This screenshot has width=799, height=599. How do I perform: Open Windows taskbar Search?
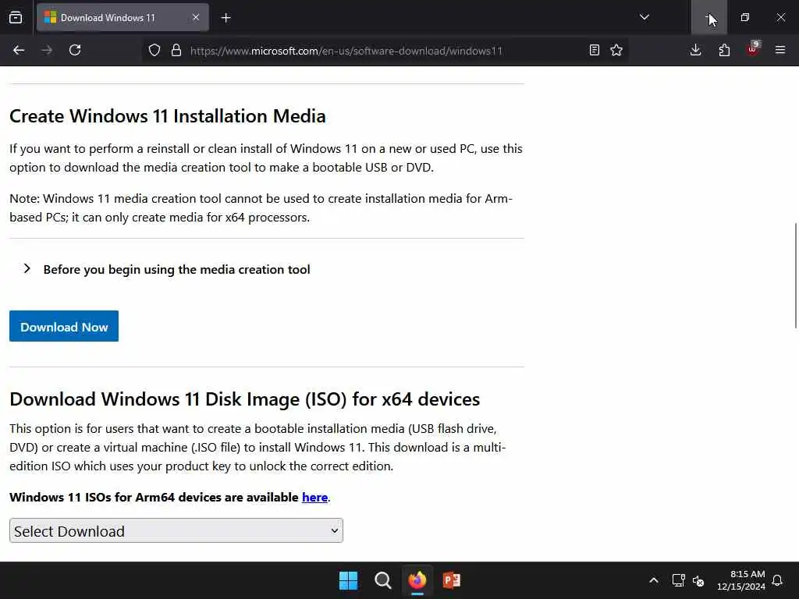(382, 580)
